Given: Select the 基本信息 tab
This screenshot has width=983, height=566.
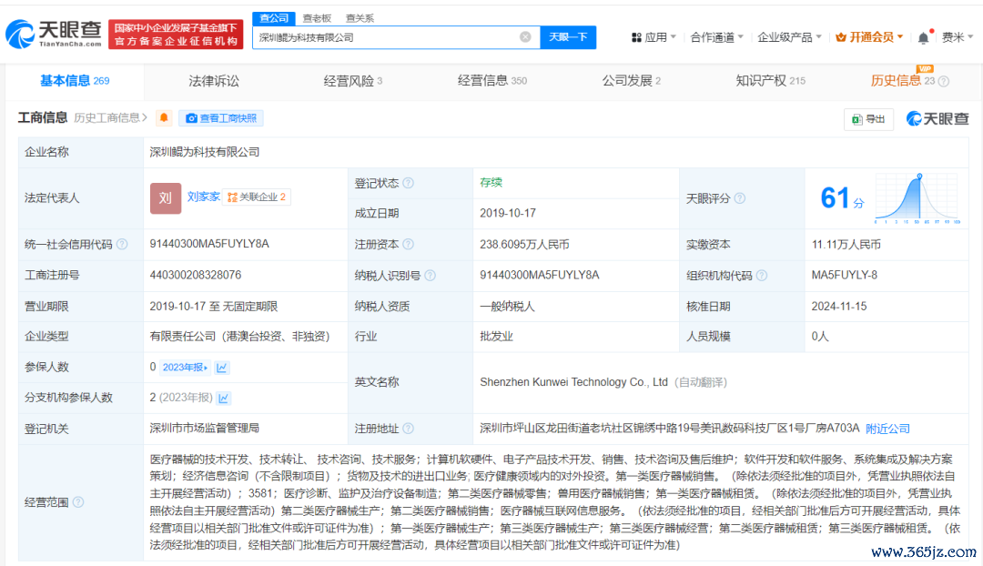Looking at the screenshot, I should (x=75, y=81).
